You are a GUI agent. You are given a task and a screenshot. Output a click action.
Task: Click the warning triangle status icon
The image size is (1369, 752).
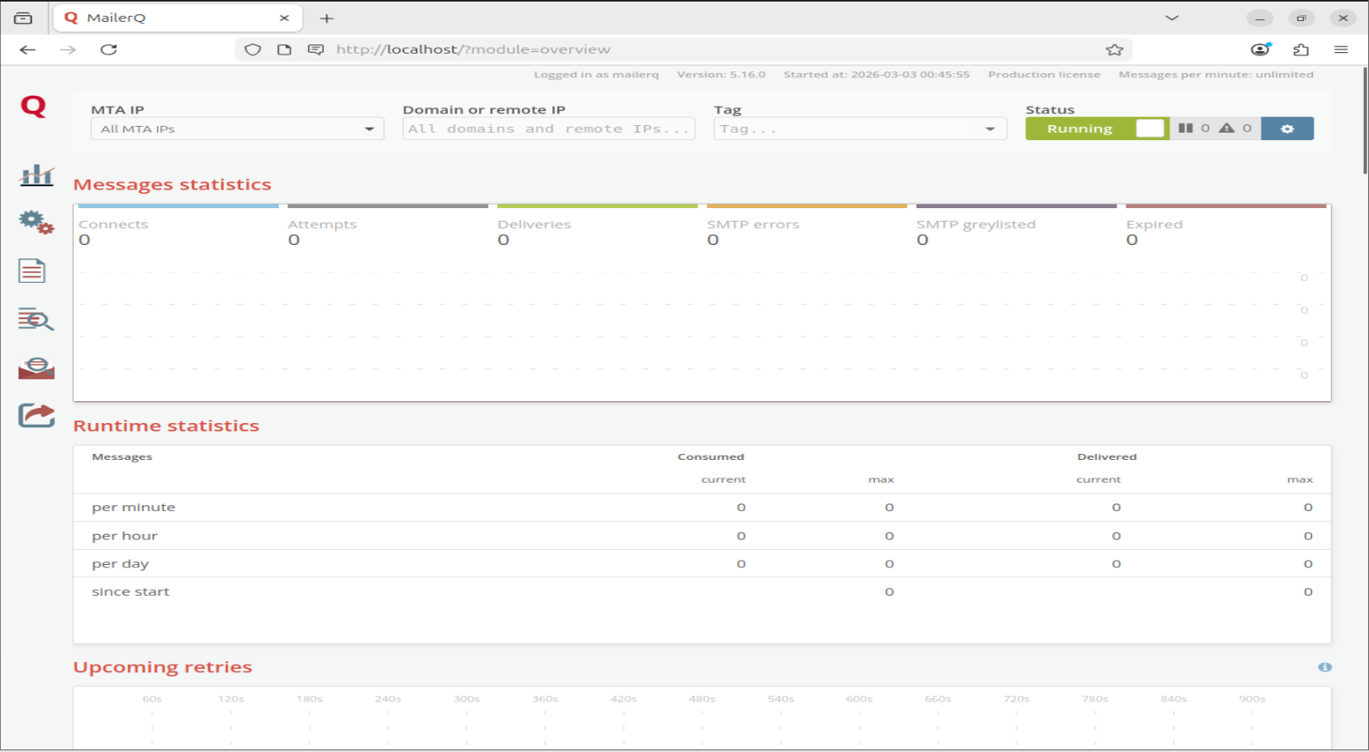[x=1226, y=128]
